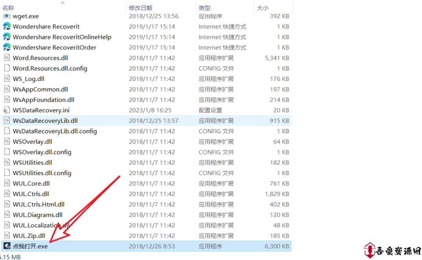Select the Word.Resources.dll file name

pos(40,58)
